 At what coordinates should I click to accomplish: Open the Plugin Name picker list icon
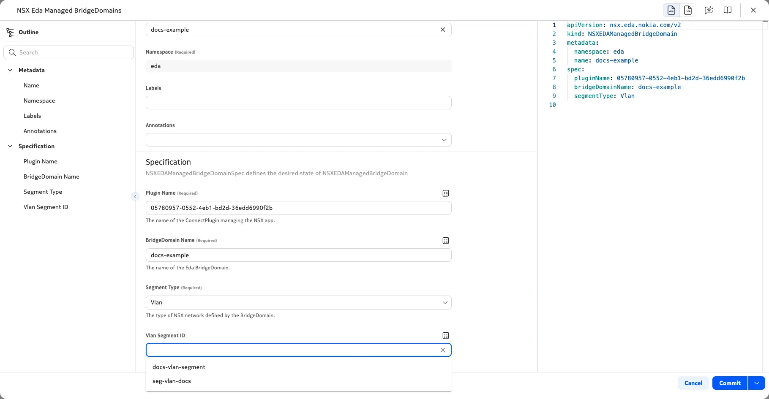click(x=446, y=193)
